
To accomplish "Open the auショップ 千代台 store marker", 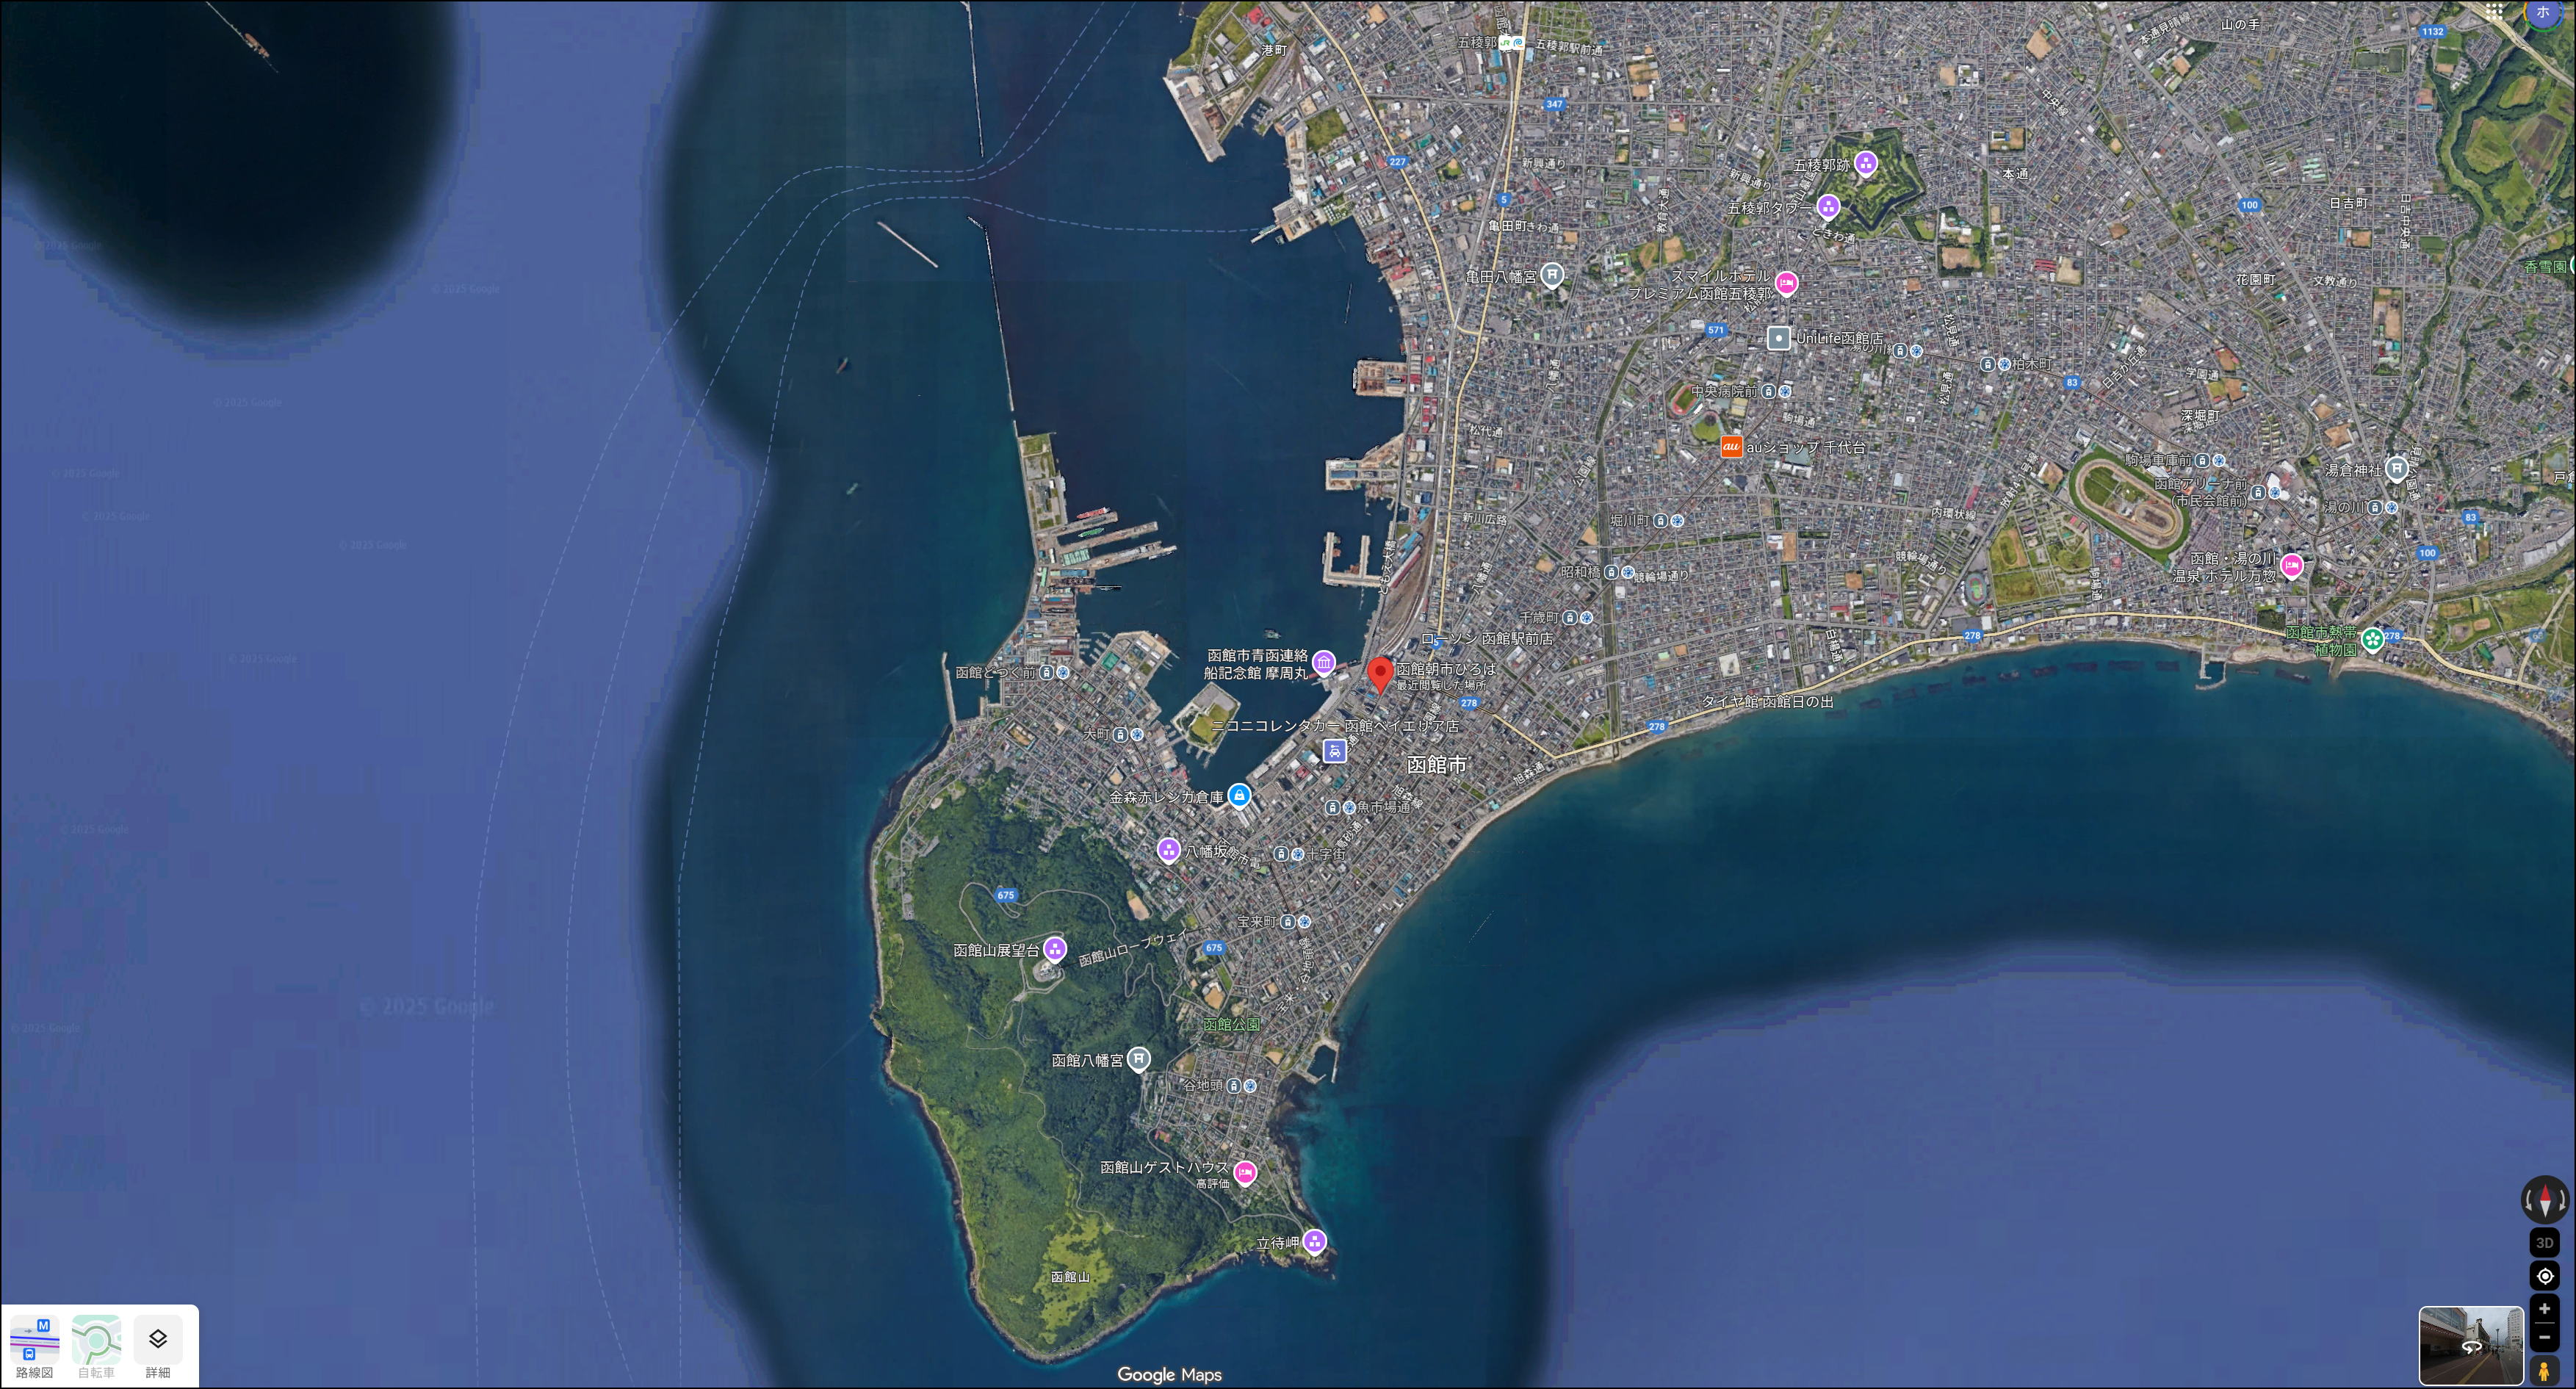I will pos(1731,447).
